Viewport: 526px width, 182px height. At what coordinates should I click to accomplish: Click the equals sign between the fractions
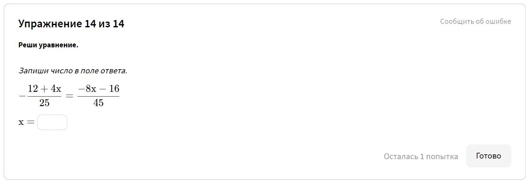[x=69, y=96]
